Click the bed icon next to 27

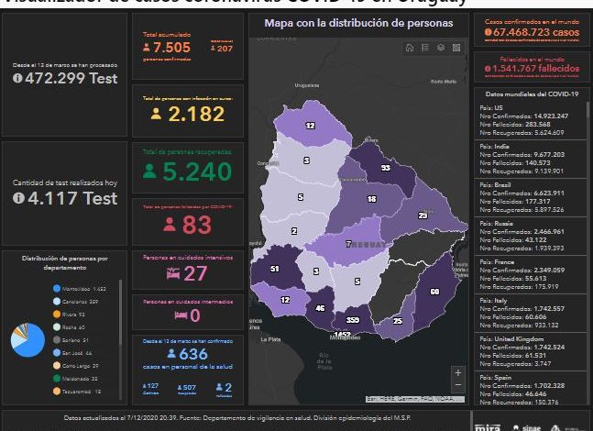tap(170, 272)
